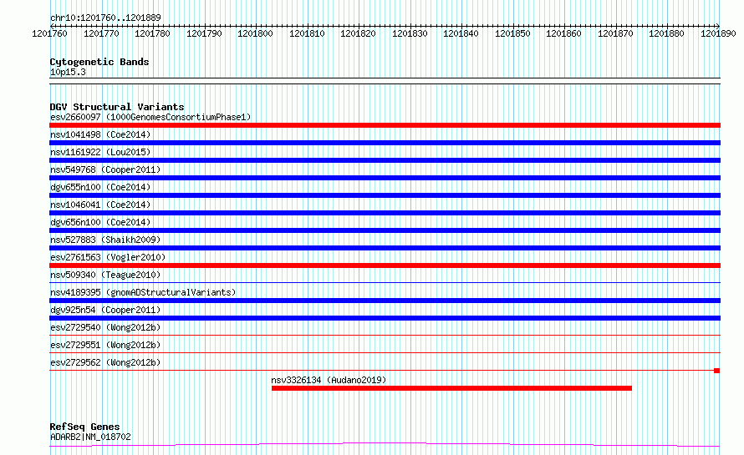The width and height of the screenshot is (744, 455).
Task: Click ruler position 1201860
Action: [x=563, y=33]
